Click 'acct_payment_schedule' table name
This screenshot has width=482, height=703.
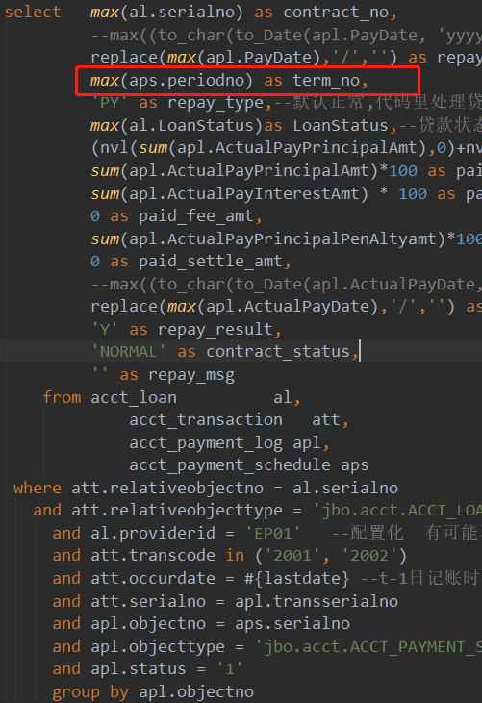click(230, 465)
